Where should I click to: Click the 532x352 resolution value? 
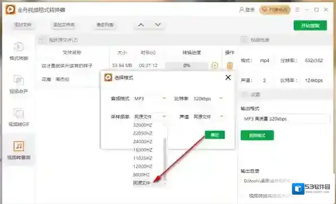coord(313,61)
